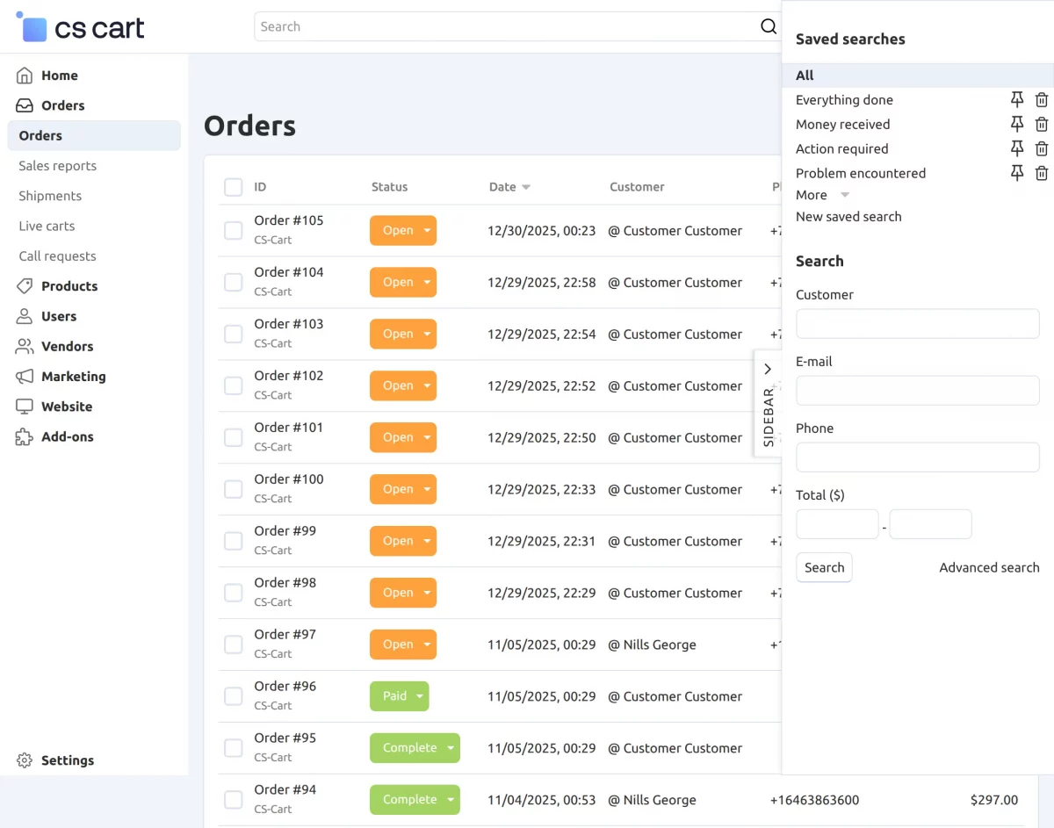Click the Search button in the filter panel

point(824,568)
